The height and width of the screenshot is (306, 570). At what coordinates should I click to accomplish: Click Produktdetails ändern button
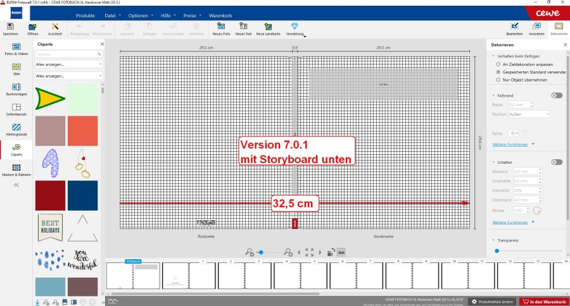pyautogui.click(x=492, y=302)
